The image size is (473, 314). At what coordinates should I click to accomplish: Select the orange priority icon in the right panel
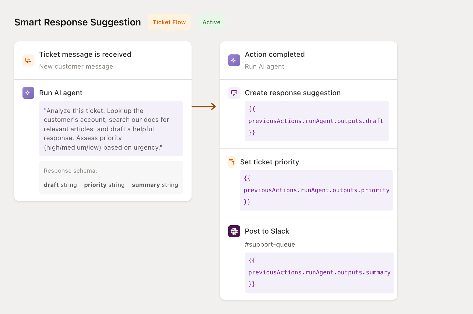coord(232,162)
